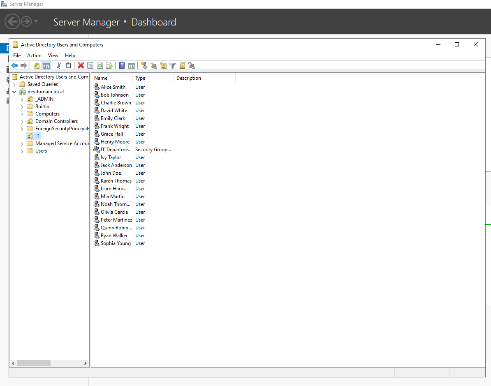Viewport: 491px width, 386px height.
Task: Maximize the Active Directory Users and Computers window
Action: [457, 44]
